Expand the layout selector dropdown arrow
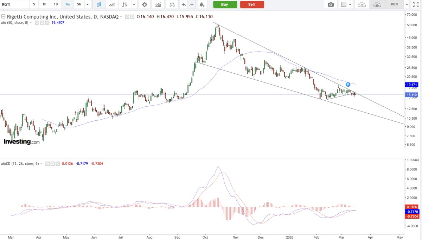The height and width of the screenshot is (240, 422). point(350,5)
